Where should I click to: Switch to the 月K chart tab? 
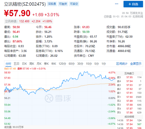39,64
